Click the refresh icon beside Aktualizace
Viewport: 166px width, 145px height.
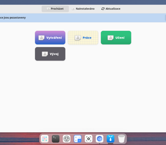103,9
